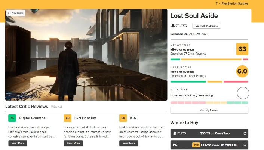
Task: Read More of IGN Benelux review
Action: point(73,143)
